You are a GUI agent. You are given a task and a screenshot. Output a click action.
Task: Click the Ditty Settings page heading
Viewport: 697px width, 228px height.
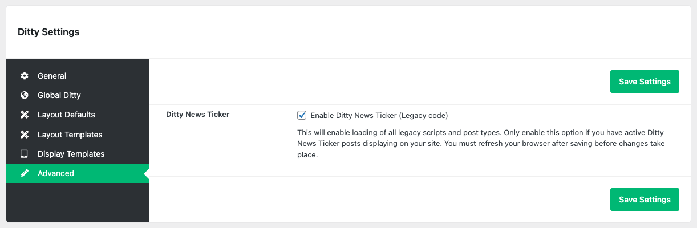point(48,32)
